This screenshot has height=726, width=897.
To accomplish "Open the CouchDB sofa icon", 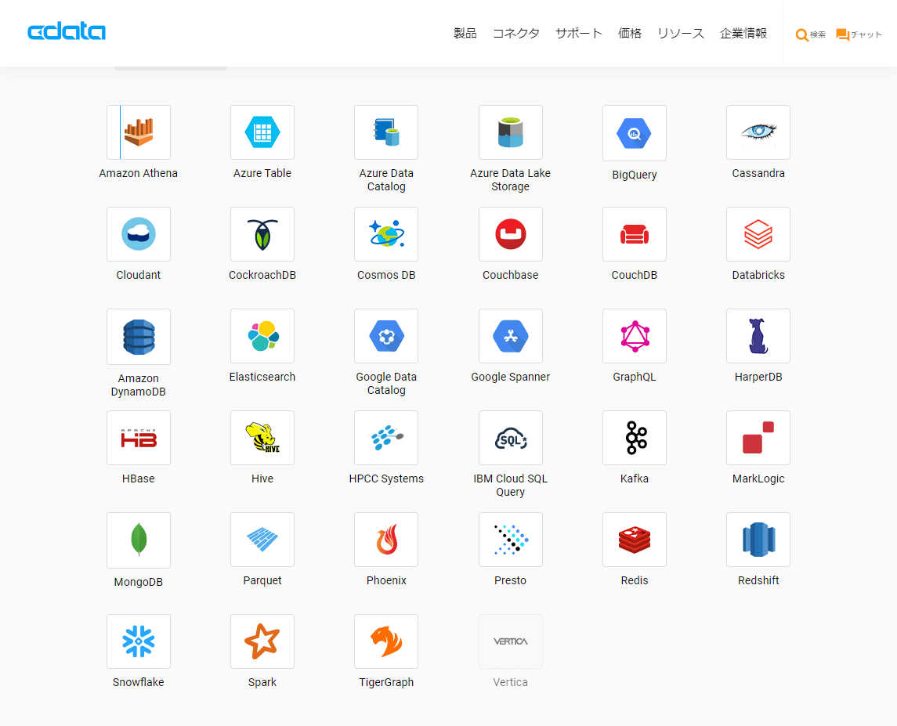I will pyautogui.click(x=635, y=234).
